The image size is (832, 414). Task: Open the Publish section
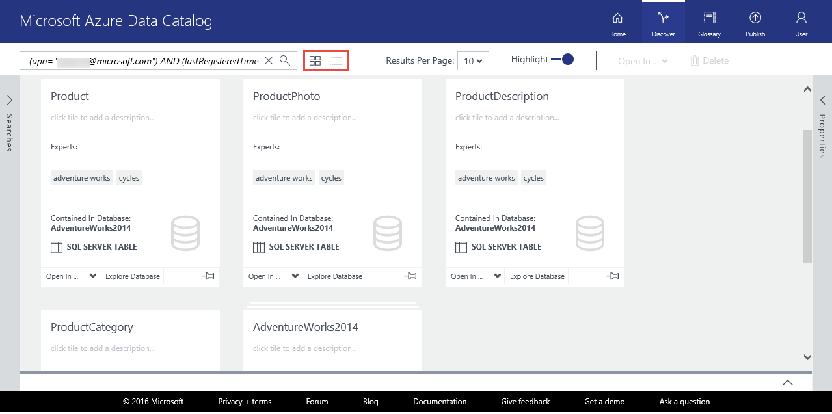point(755,23)
